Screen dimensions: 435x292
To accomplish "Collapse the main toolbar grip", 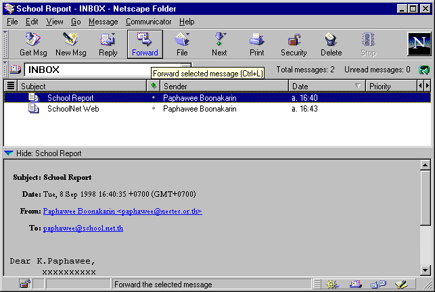I will point(5,45).
